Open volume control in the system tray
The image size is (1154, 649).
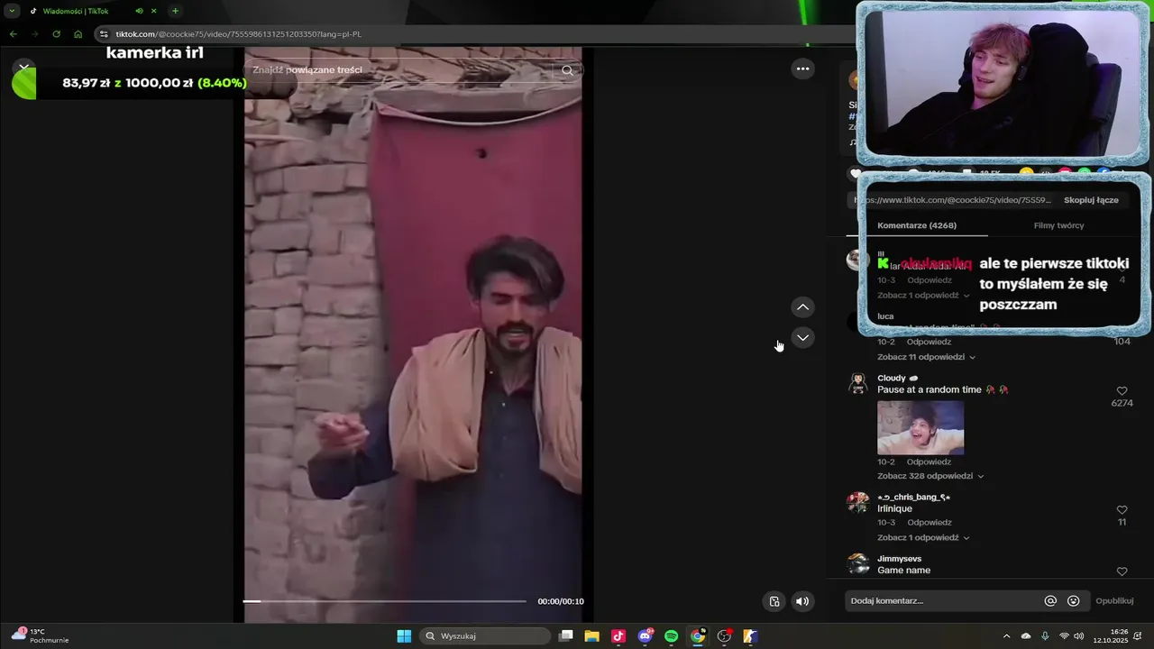[1079, 636]
